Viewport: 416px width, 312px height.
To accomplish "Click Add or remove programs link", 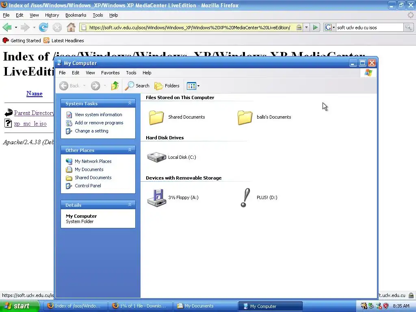I will pos(99,123).
